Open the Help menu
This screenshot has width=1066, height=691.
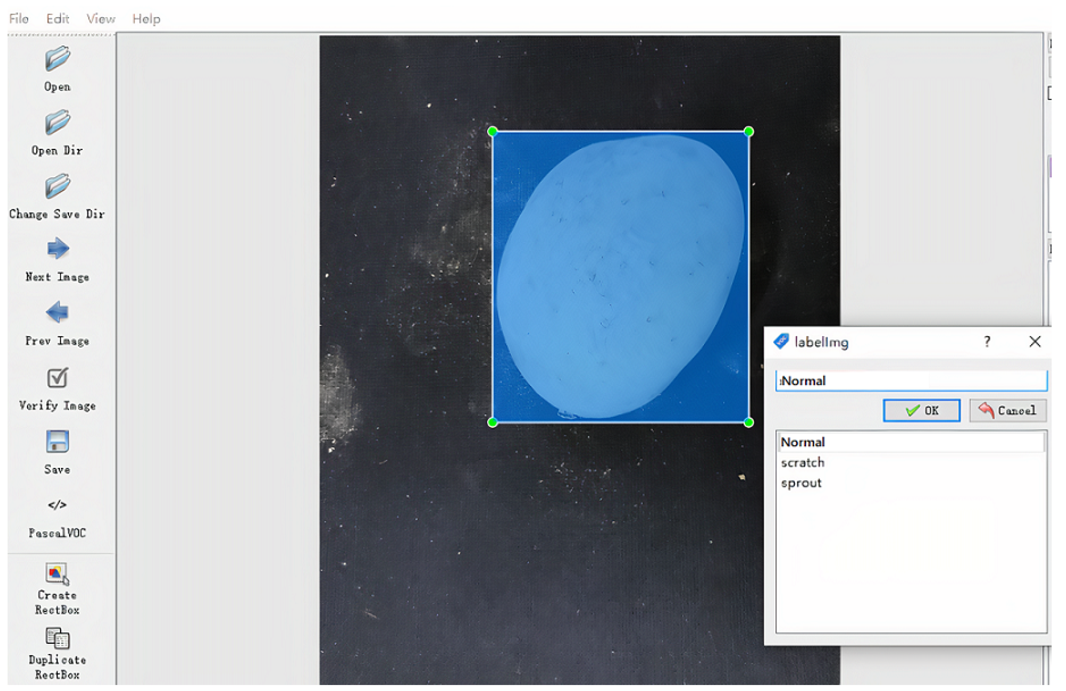click(146, 19)
